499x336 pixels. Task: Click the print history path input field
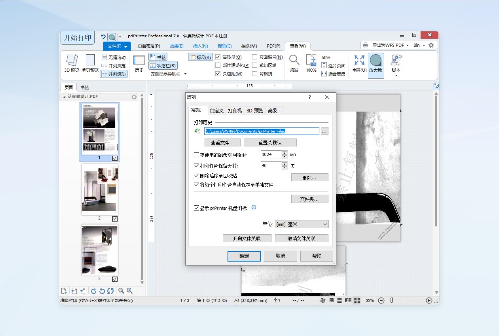[x=261, y=131]
